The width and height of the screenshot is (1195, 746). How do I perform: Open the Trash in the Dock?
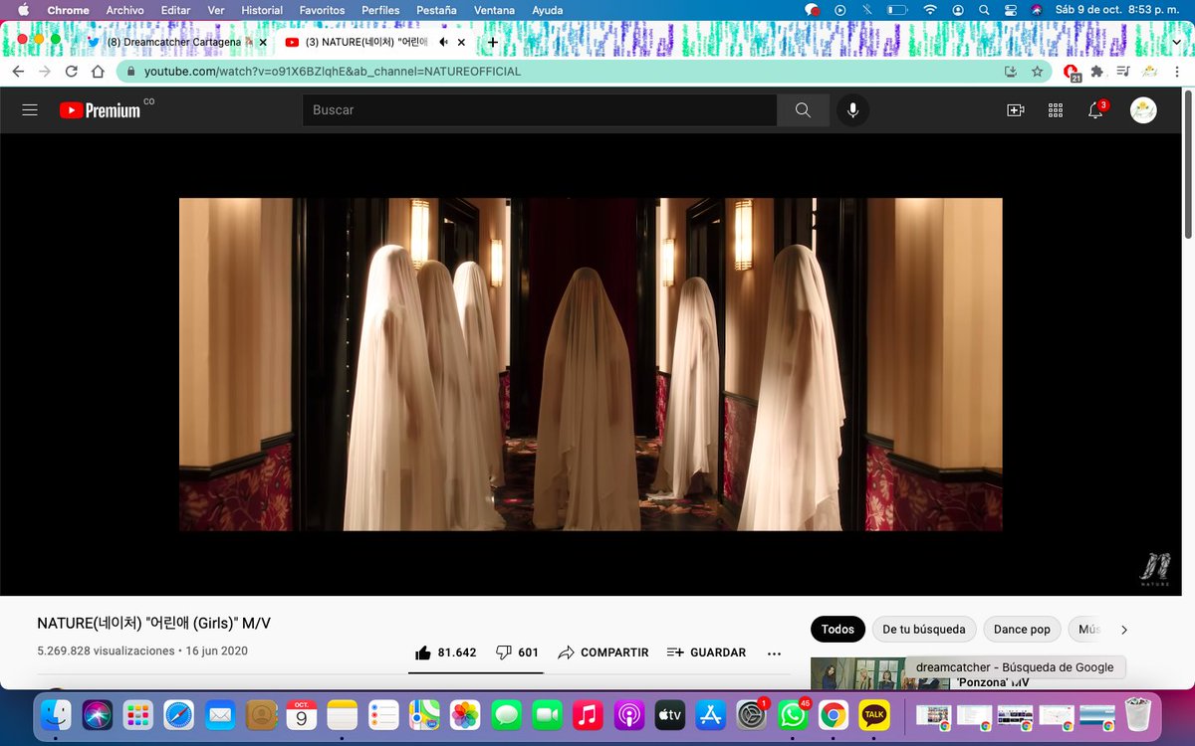1137,714
